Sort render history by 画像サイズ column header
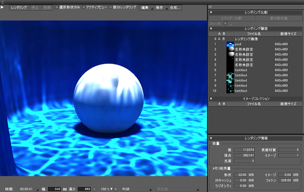Image resolution: width=304 pixels, height=192 pixels. (x=288, y=34)
